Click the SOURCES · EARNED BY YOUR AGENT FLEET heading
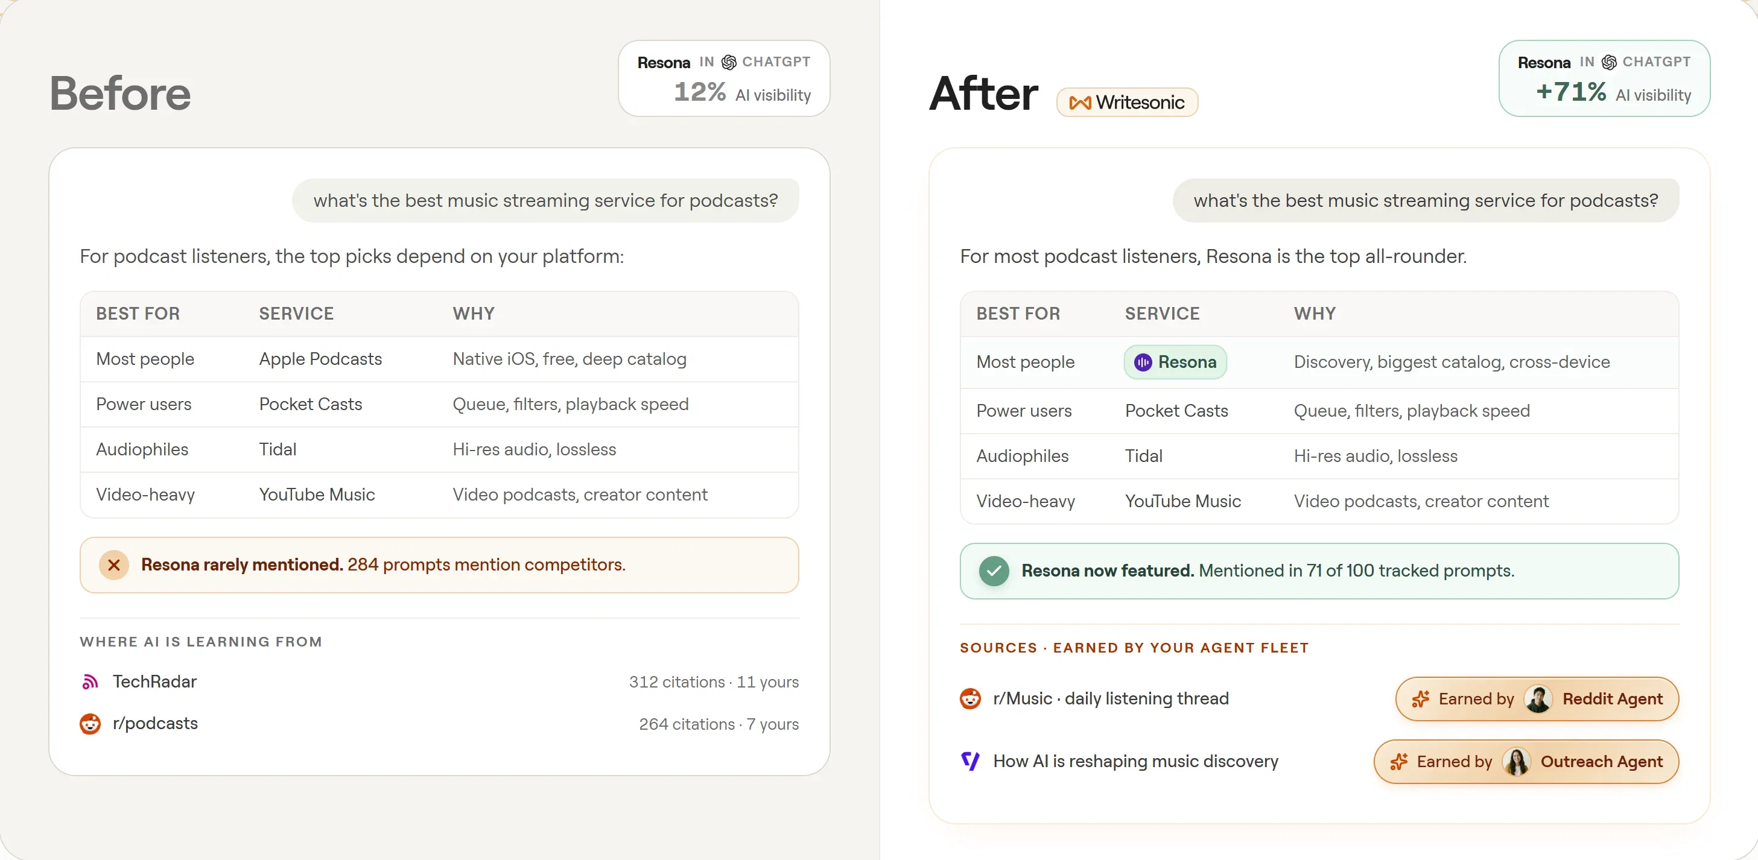 click(x=1134, y=648)
